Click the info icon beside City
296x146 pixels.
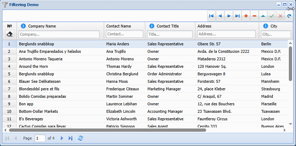266,26
